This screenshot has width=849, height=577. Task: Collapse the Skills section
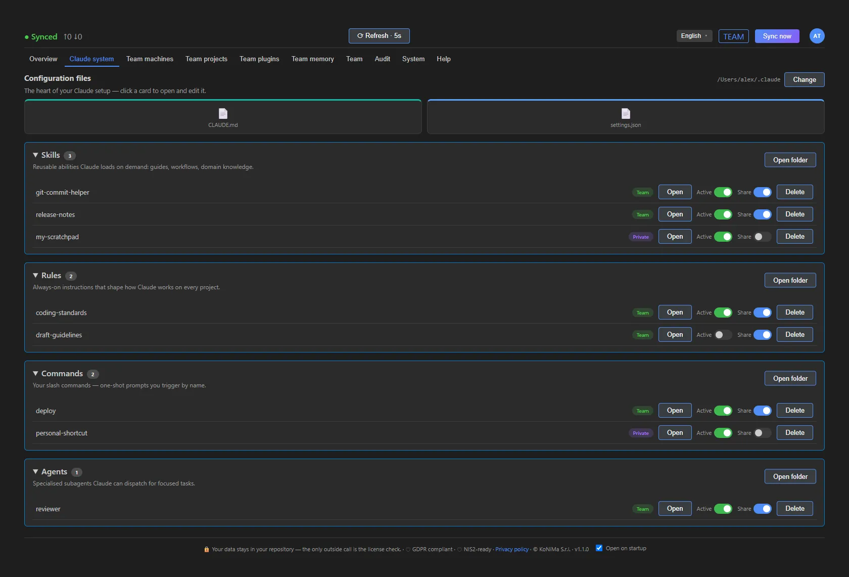click(x=35, y=155)
